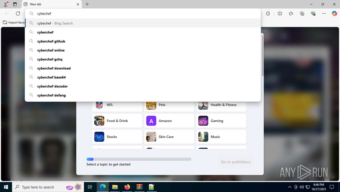
Task: Select cyberchef defang suggestion
Action: 143,95
